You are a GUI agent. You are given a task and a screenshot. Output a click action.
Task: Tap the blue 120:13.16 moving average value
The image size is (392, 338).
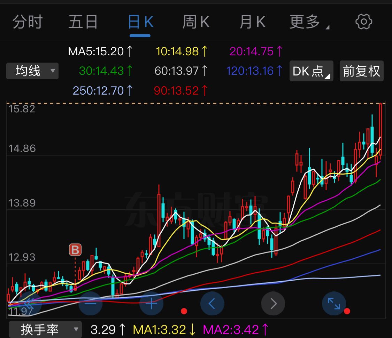pyautogui.click(x=254, y=71)
